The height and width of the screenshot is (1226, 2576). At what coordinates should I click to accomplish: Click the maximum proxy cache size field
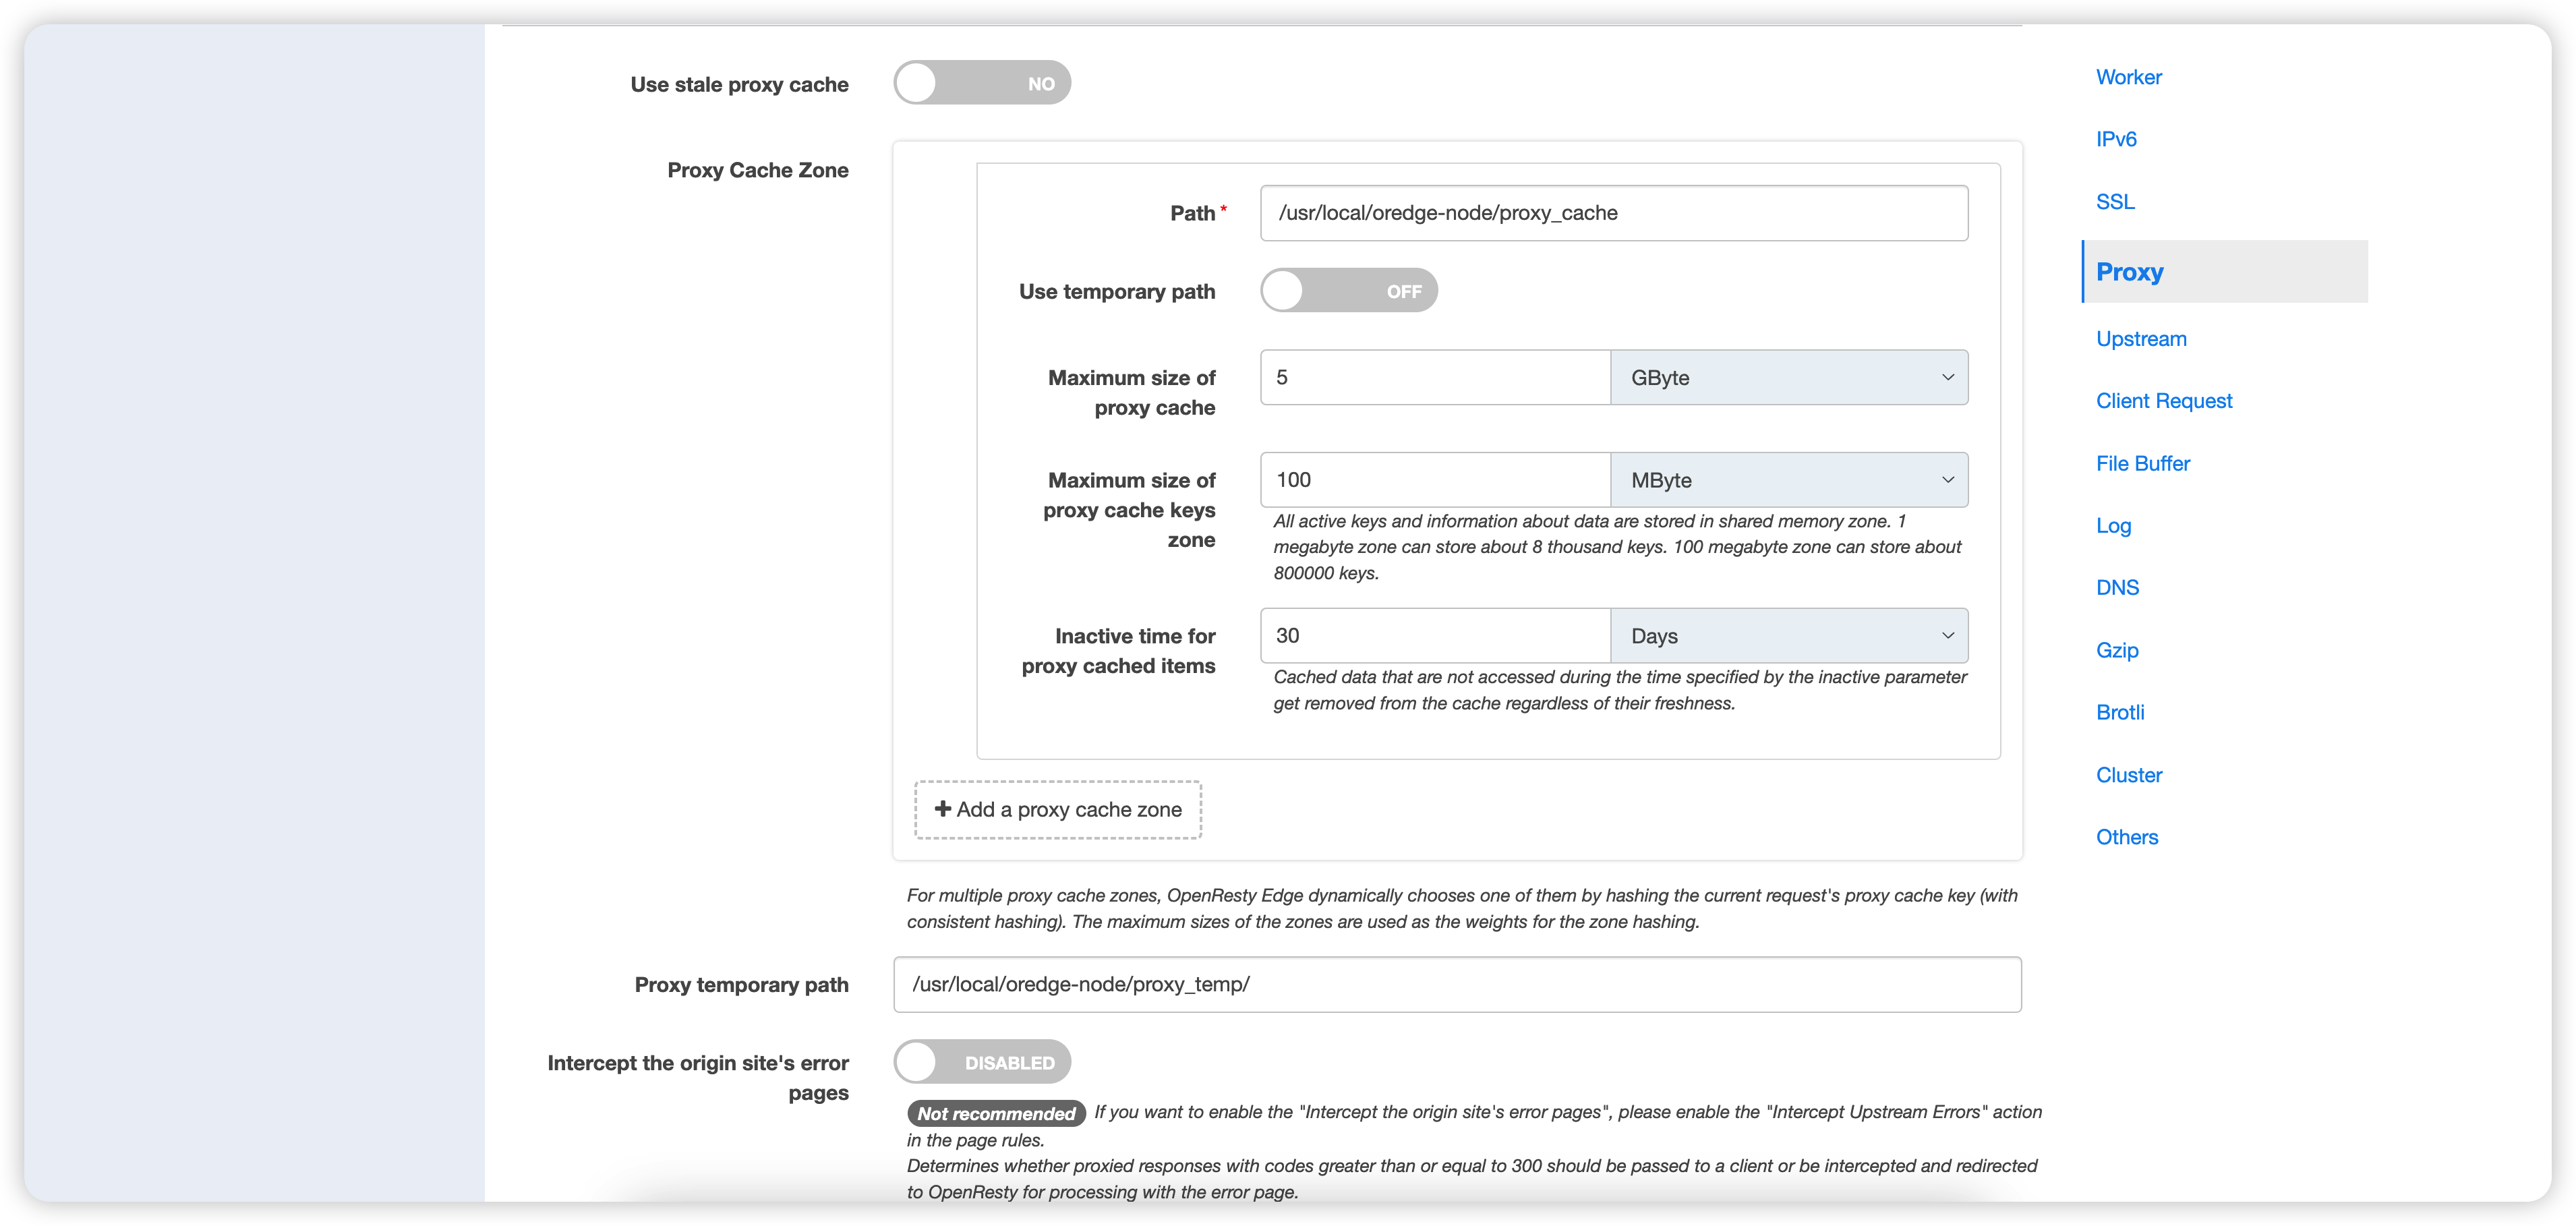click(x=1436, y=378)
